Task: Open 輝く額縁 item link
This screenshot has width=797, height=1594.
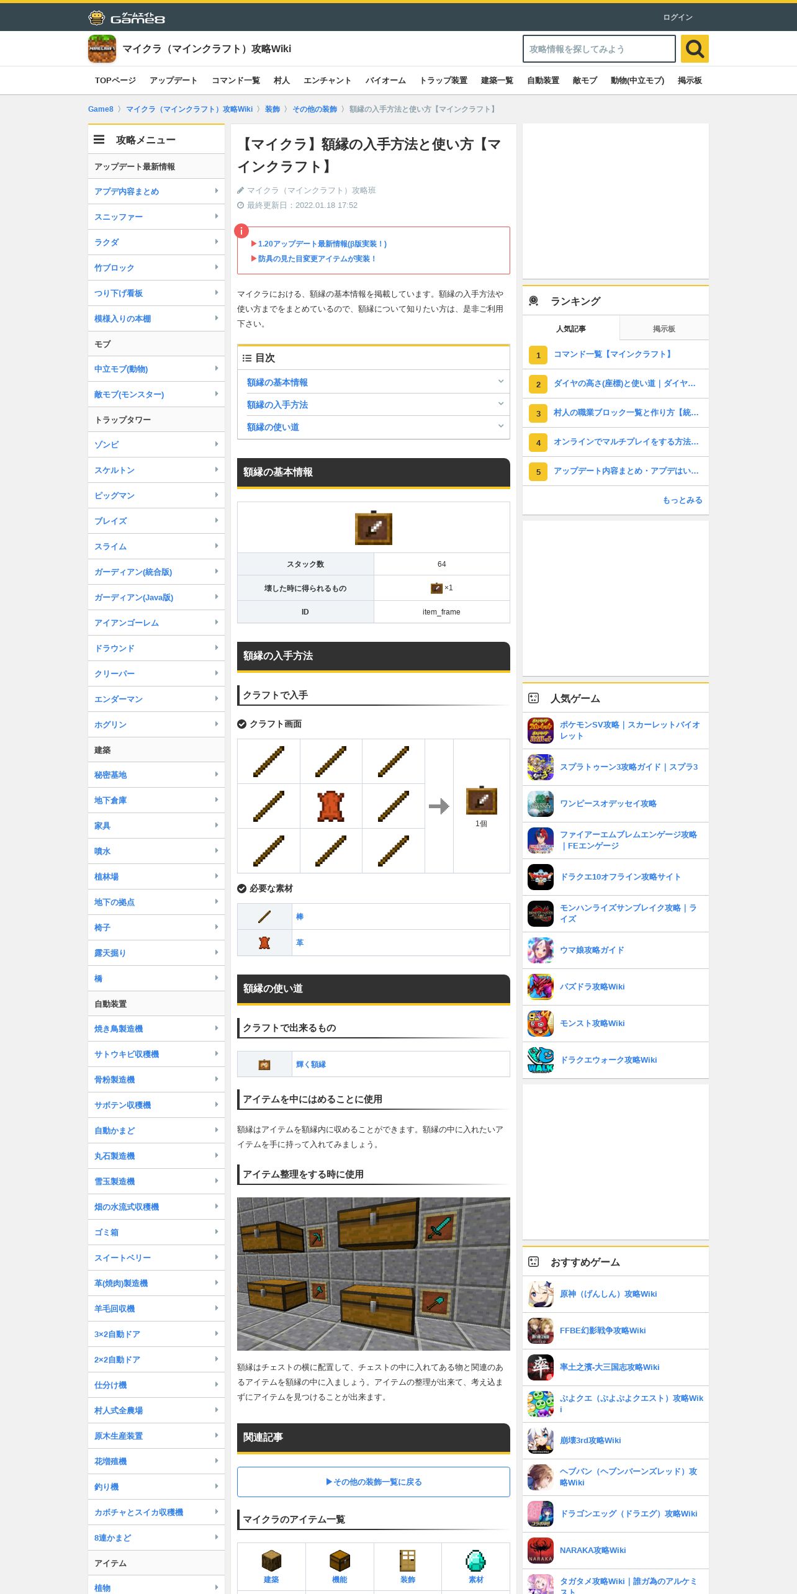Action: [311, 1065]
